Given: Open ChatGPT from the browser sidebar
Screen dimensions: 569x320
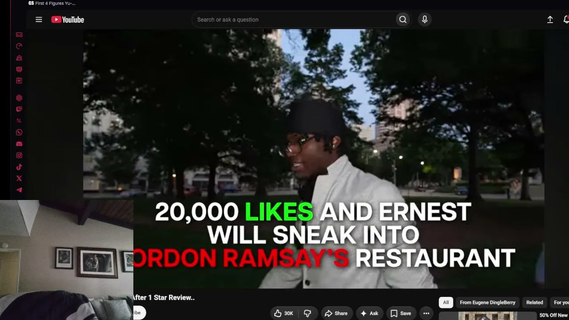Looking at the screenshot, I should 19,98.
